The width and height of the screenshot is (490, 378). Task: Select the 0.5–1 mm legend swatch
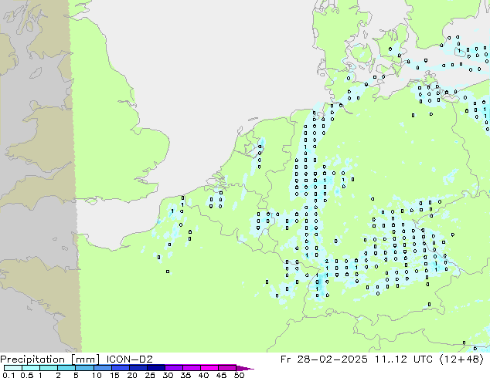tap(31, 368)
